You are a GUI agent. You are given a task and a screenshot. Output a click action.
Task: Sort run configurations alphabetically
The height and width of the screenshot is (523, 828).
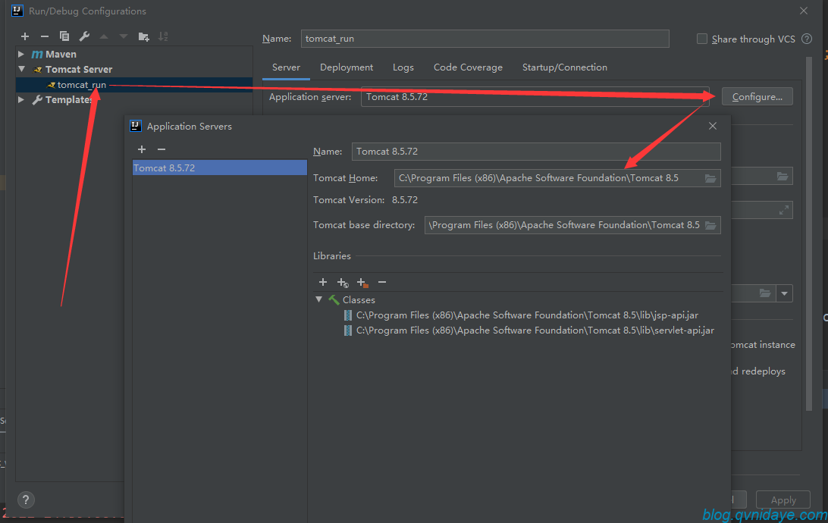(163, 36)
